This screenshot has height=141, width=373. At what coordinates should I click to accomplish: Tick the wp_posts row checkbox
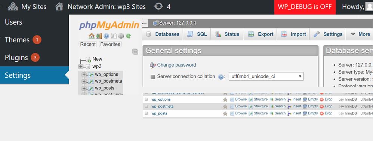point(146,113)
